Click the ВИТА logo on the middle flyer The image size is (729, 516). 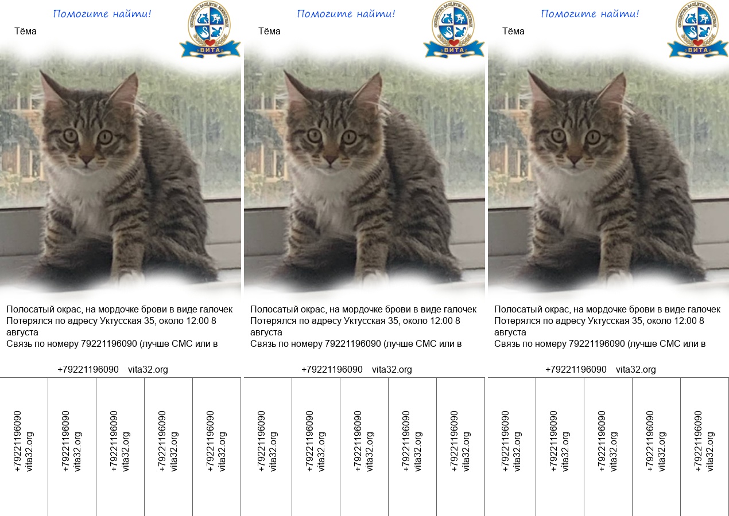click(x=454, y=29)
